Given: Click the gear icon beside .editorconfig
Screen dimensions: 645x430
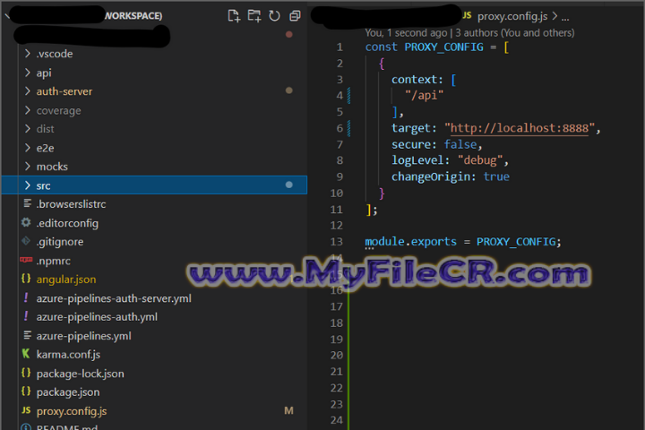Looking at the screenshot, I should [x=26, y=222].
